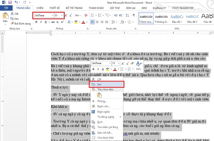
Task: Decrease the font size with the ribbon Shrink Font icon
Action: coord(71,16)
